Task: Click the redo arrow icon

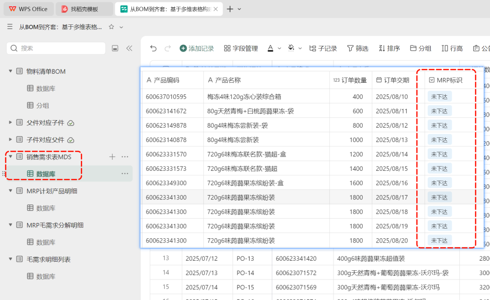Action: tap(168, 48)
